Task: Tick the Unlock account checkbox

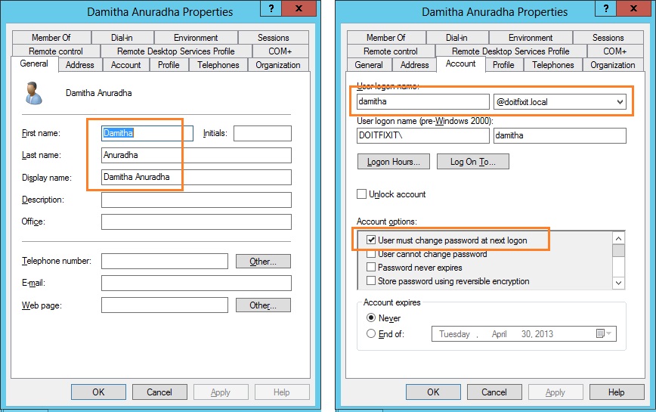Action: pyautogui.click(x=361, y=194)
